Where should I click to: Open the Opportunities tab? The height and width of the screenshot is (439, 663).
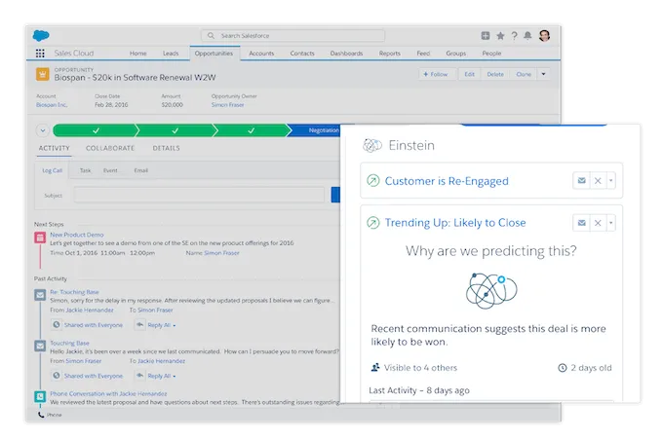pyautogui.click(x=214, y=54)
